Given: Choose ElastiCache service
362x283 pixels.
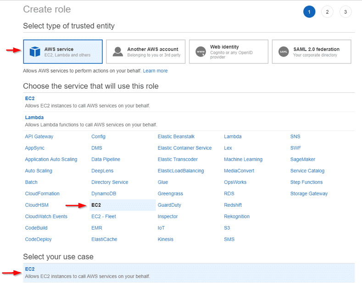Looking at the screenshot, I should click(104, 239).
